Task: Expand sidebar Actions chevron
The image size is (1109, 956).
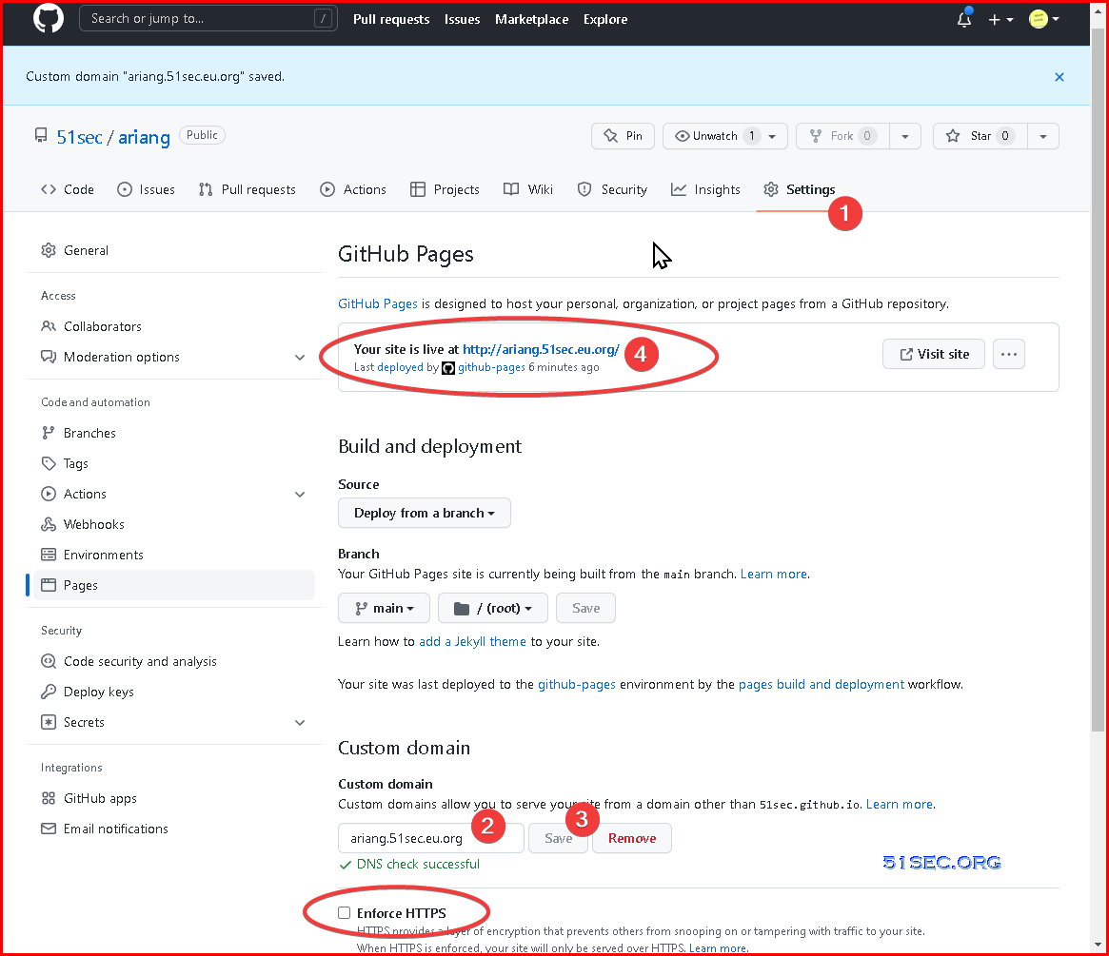Action: click(x=300, y=495)
